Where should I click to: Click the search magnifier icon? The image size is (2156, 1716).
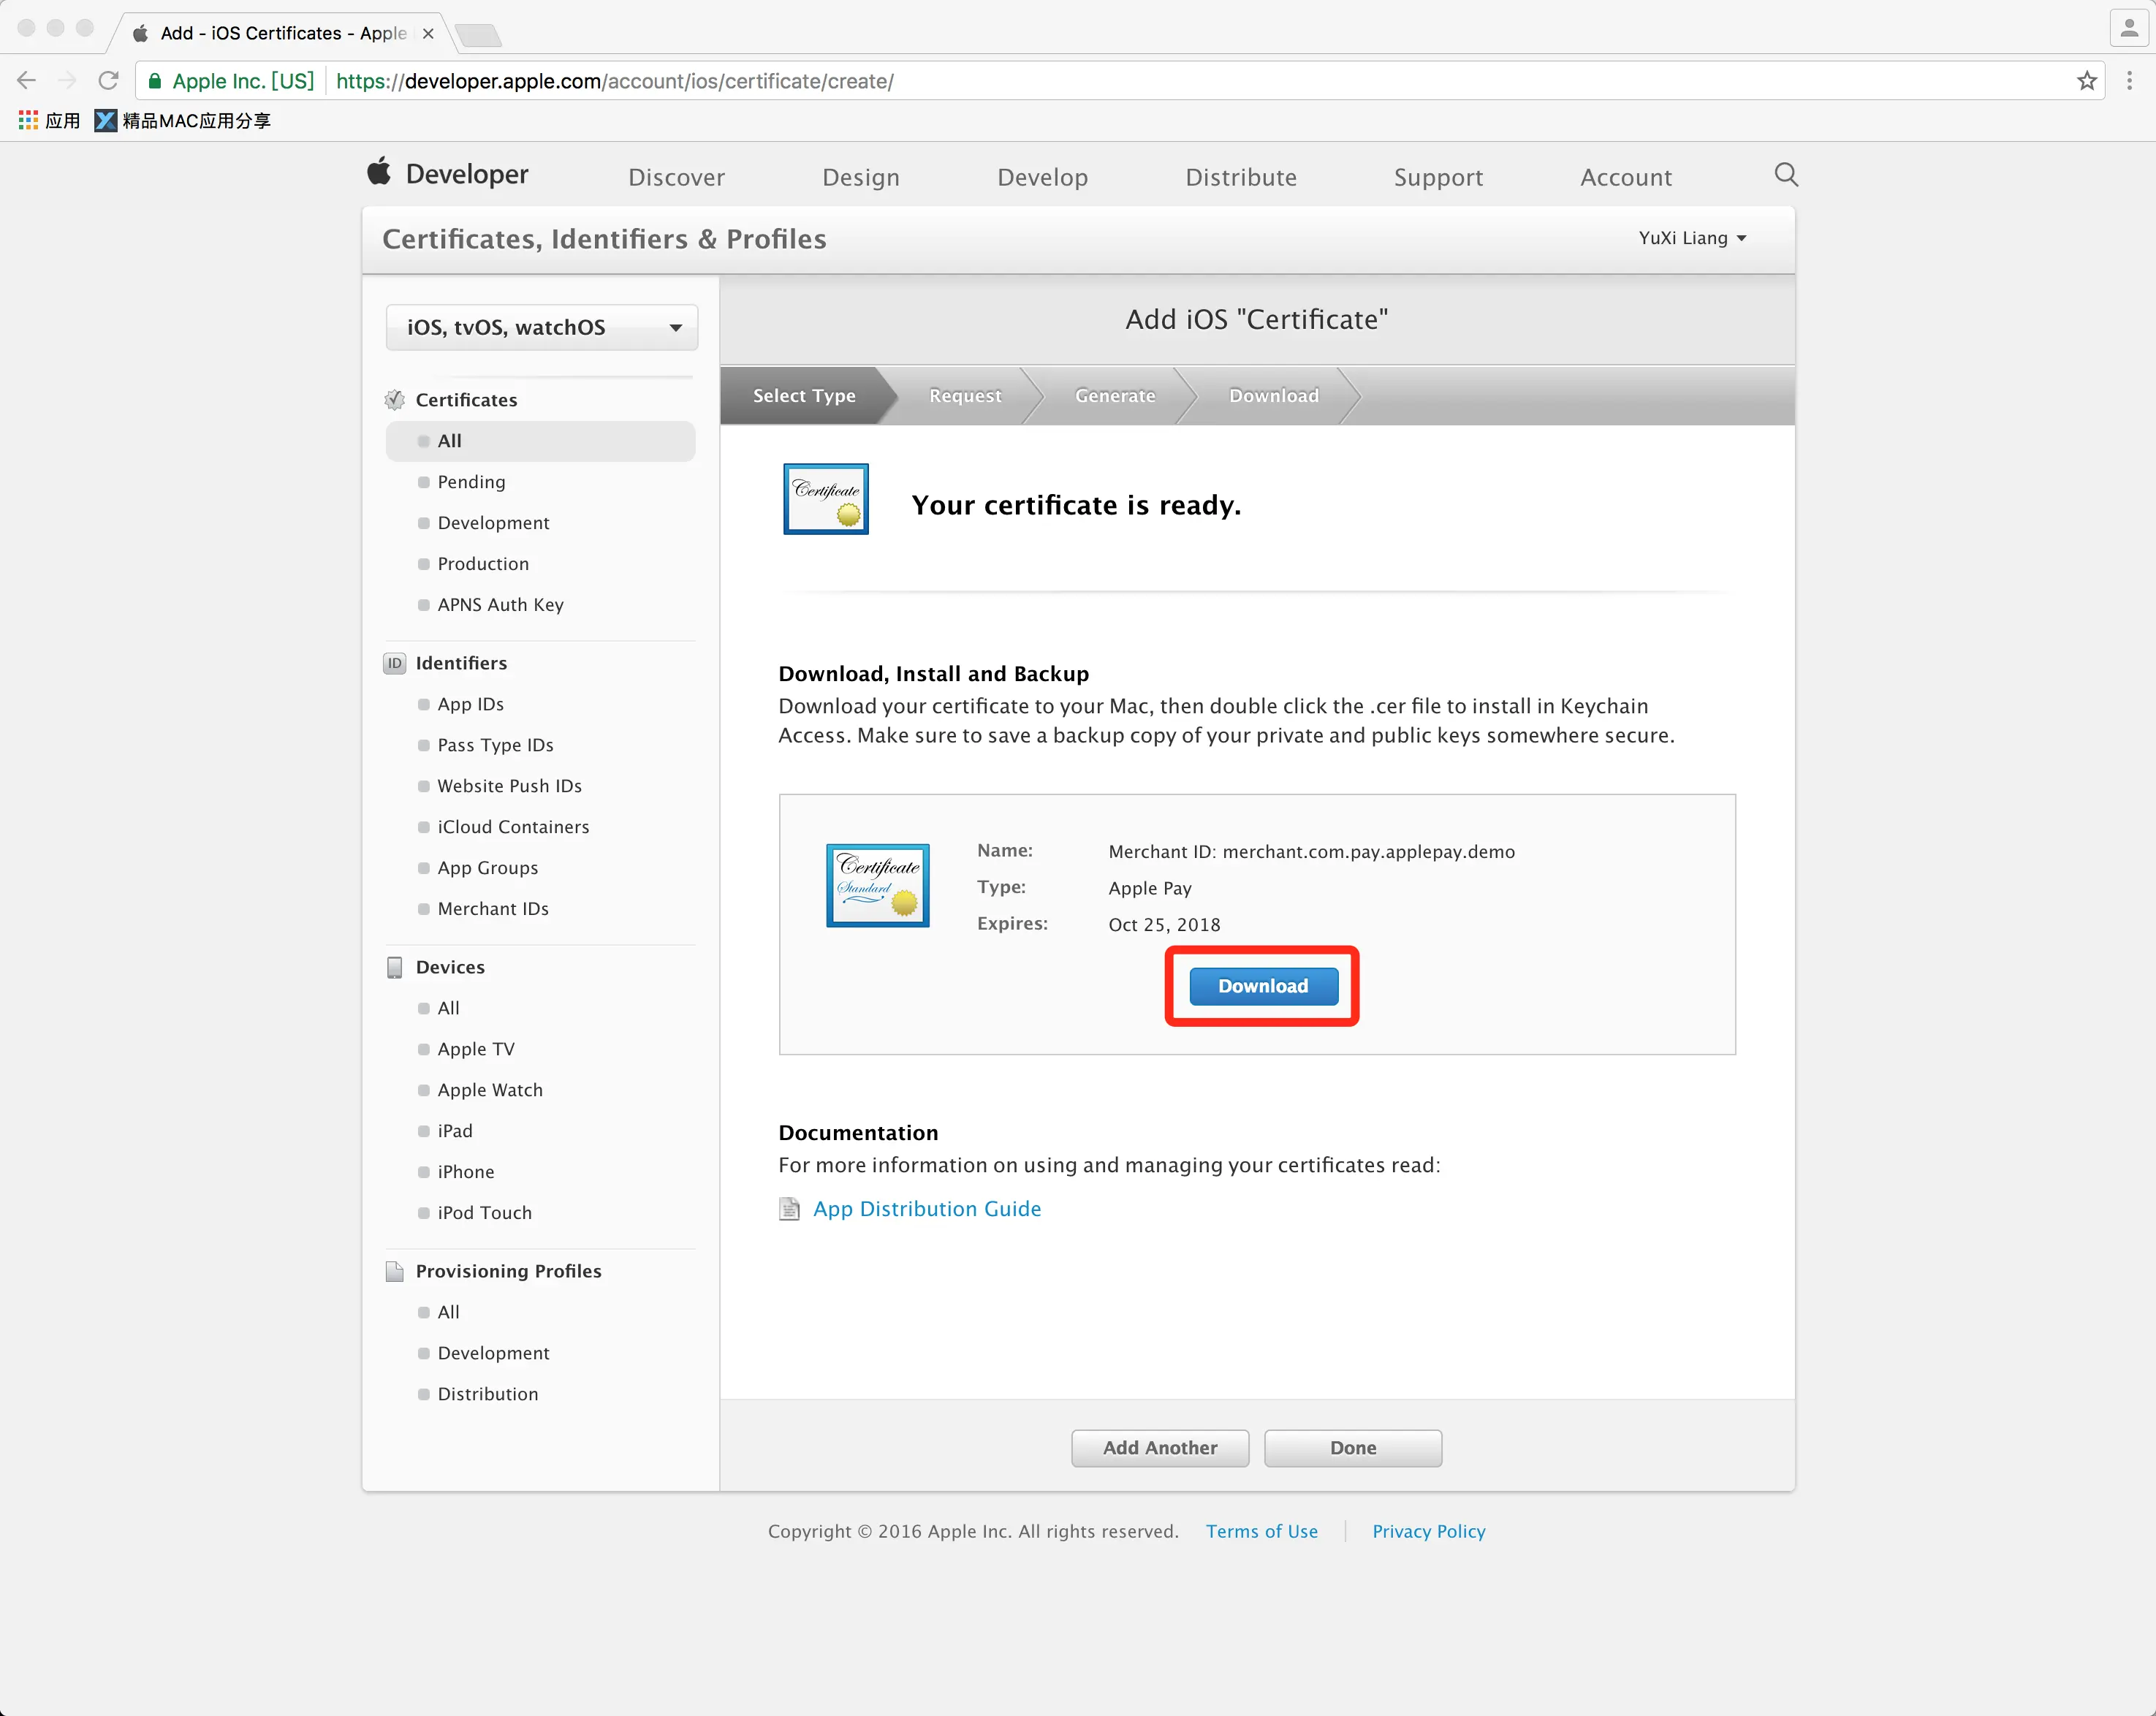(x=1785, y=175)
